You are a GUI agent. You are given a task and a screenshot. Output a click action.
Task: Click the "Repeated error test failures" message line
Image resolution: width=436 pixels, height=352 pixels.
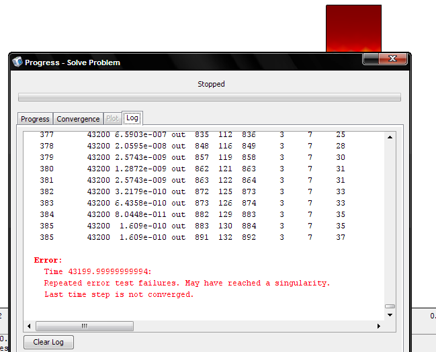[x=187, y=283]
